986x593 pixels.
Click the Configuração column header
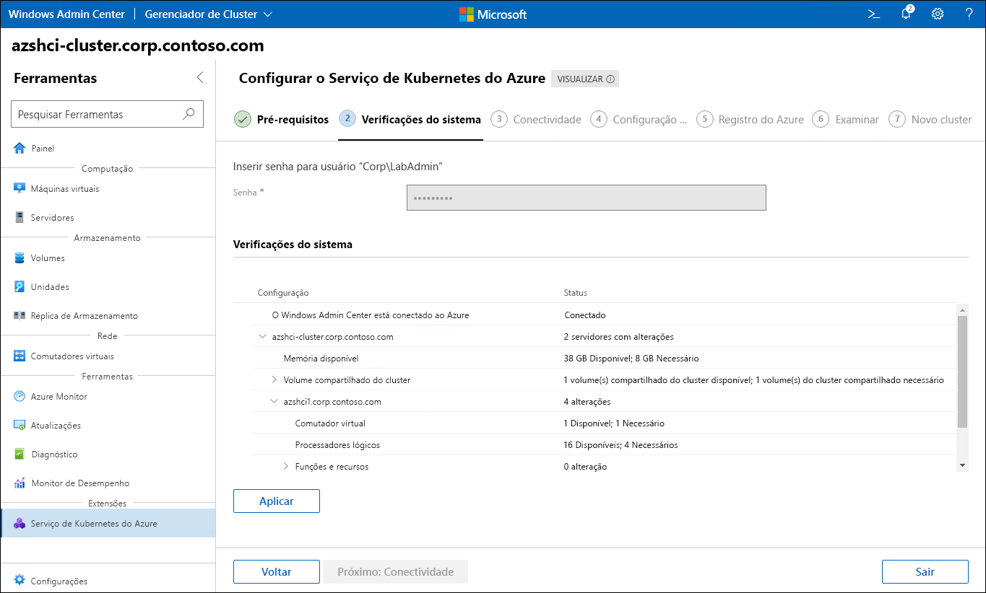(x=283, y=293)
